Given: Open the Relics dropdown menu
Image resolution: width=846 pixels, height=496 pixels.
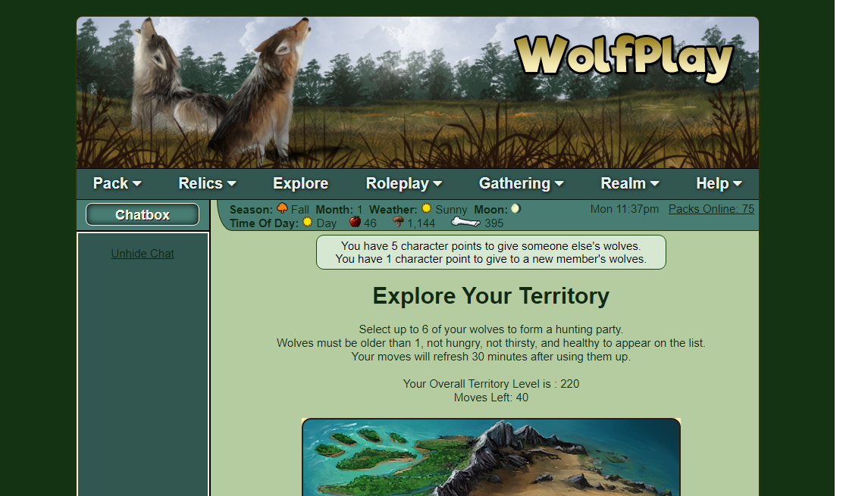Looking at the screenshot, I should pos(207,184).
